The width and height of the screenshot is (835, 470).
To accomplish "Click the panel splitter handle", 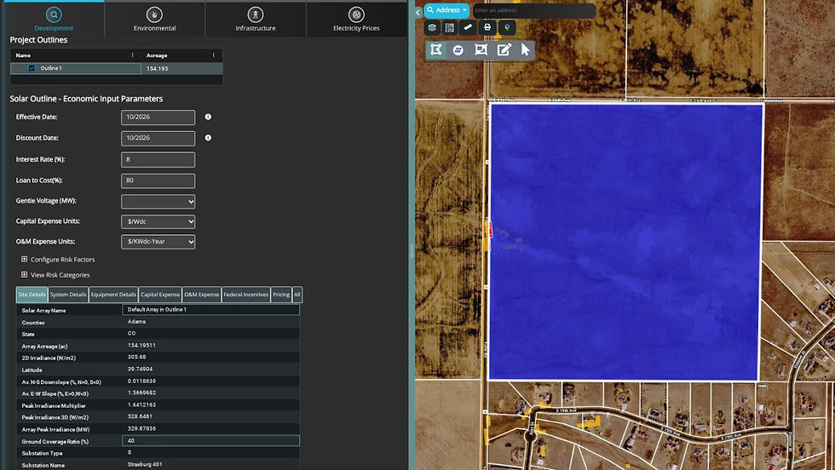I will pyautogui.click(x=412, y=250).
